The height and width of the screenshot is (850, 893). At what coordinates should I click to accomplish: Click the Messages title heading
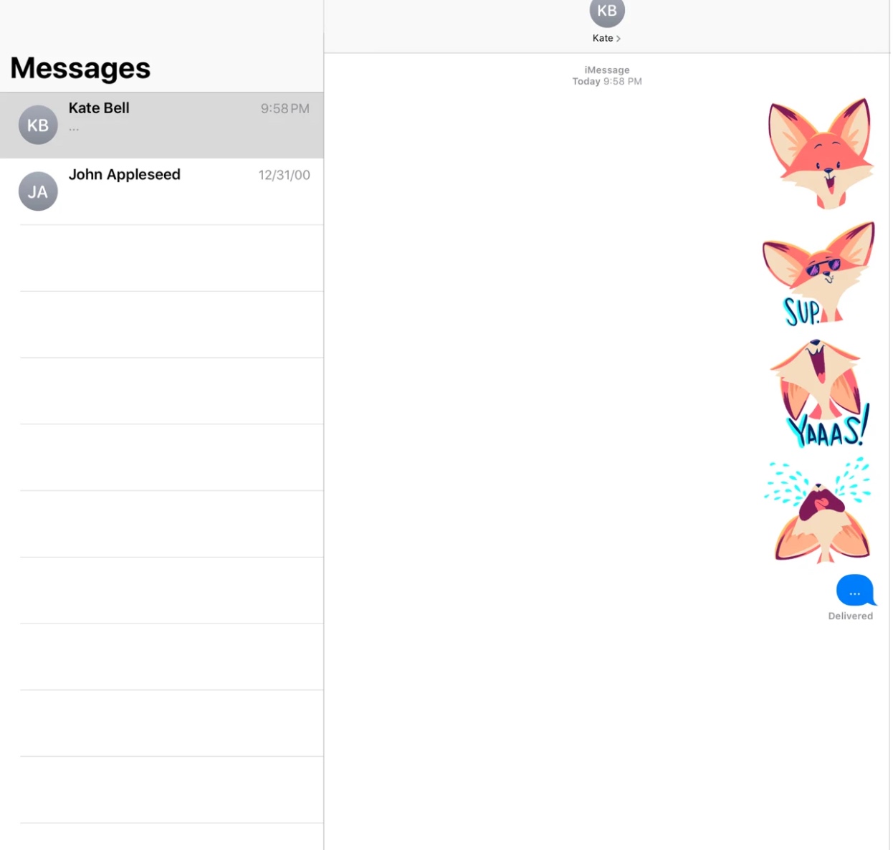pos(80,68)
